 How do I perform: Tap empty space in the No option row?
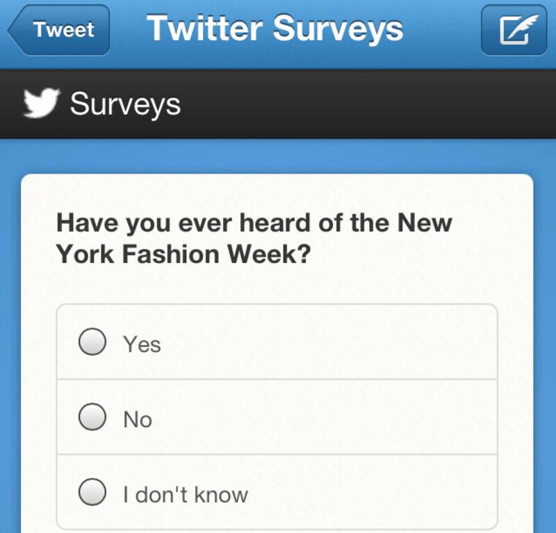347,417
